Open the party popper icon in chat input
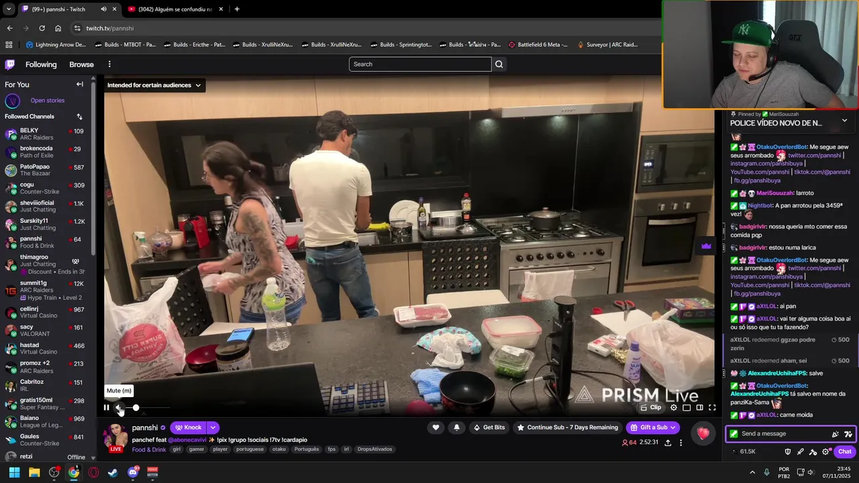Screen dimensions: 859x483 click(836, 434)
